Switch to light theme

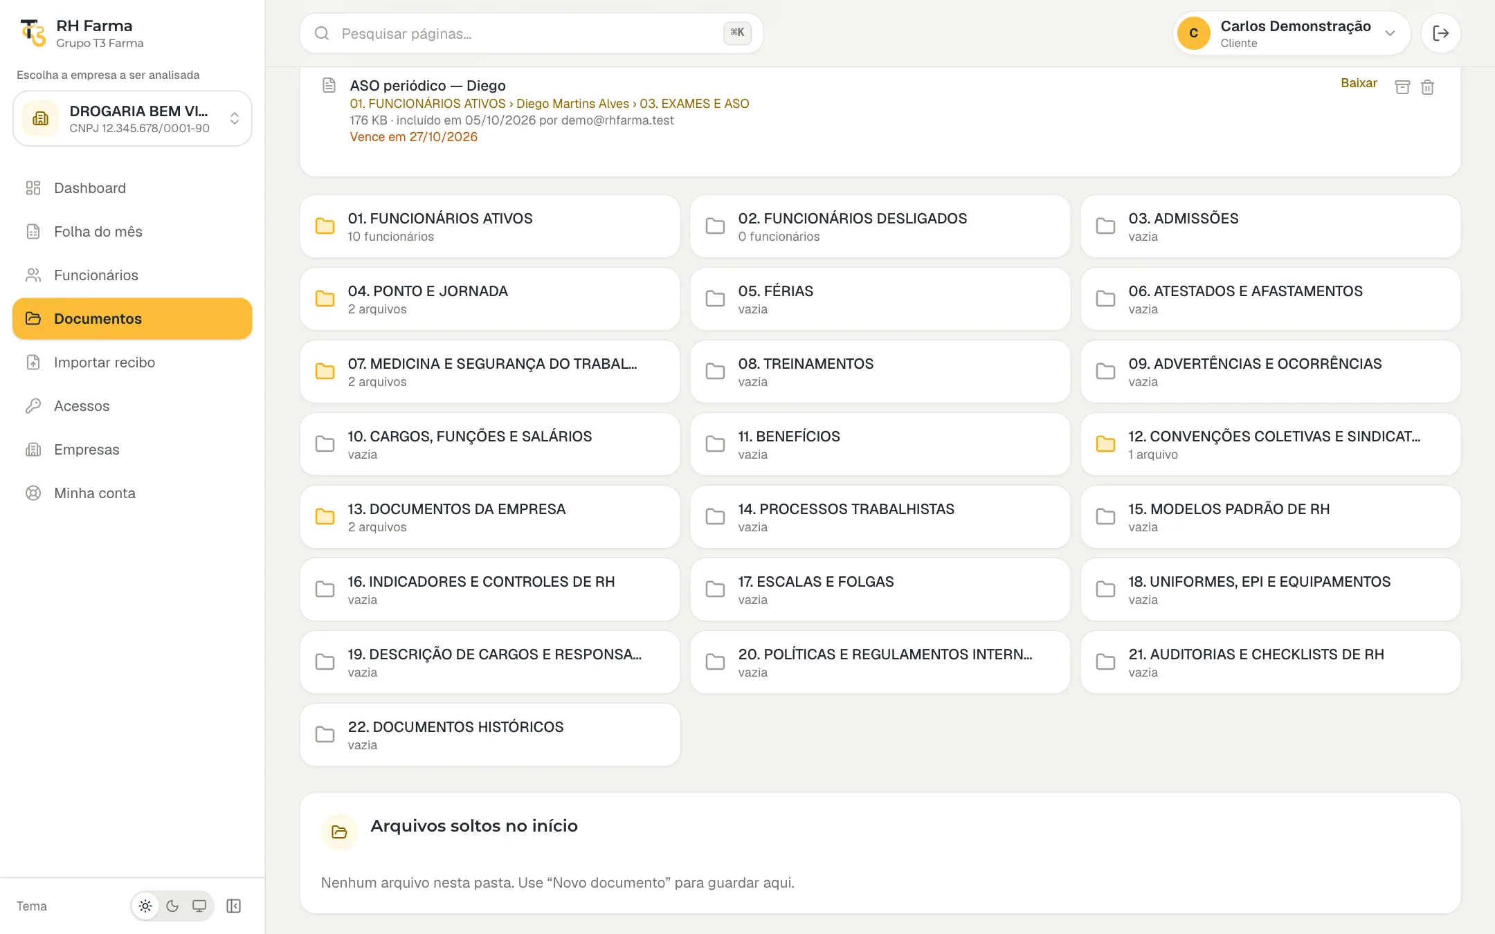[145, 906]
